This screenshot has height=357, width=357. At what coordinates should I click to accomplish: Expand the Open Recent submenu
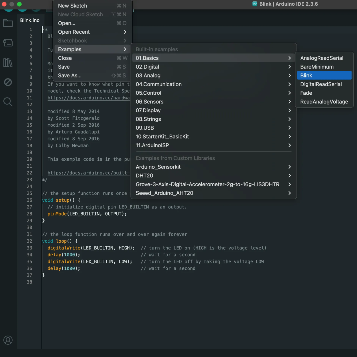pyautogui.click(x=74, y=32)
